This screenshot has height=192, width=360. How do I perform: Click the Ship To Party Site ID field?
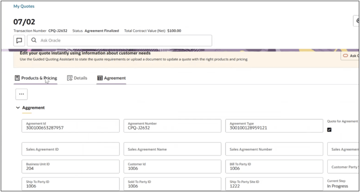coord(274,184)
